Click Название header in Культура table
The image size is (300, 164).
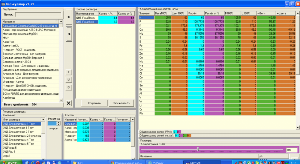click(x=199, y=156)
